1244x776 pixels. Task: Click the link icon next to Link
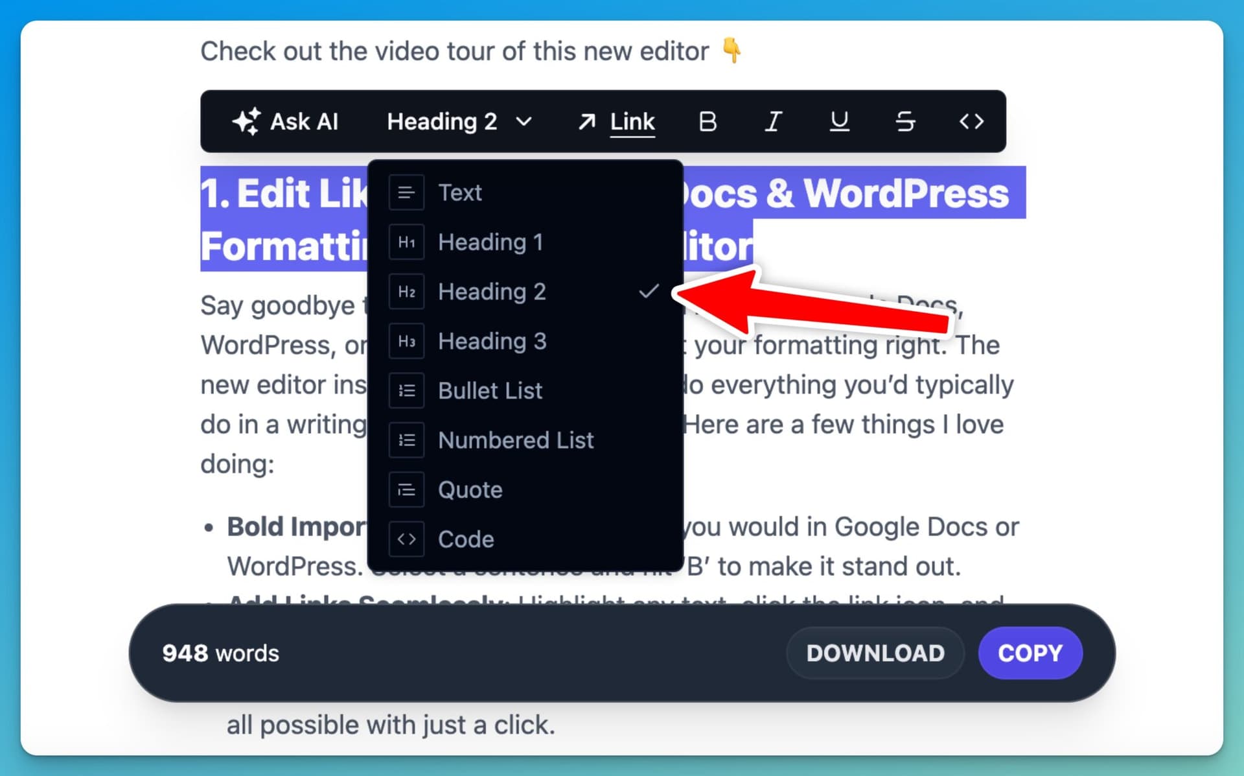pos(585,121)
